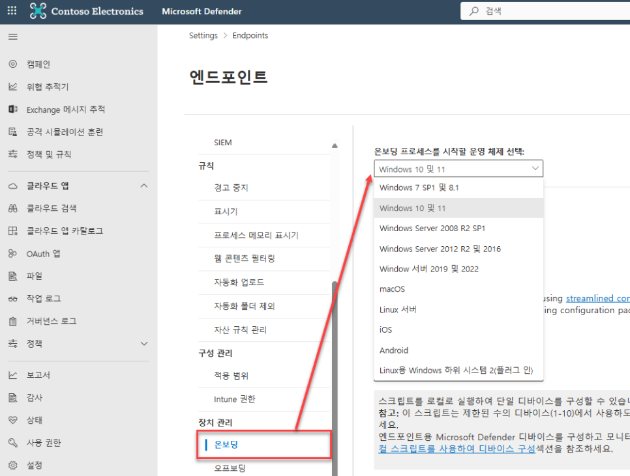Screen dimensions: 630x476
Task: Go to Settings breadcrumb
Action: pyautogui.click(x=203, y=35)
